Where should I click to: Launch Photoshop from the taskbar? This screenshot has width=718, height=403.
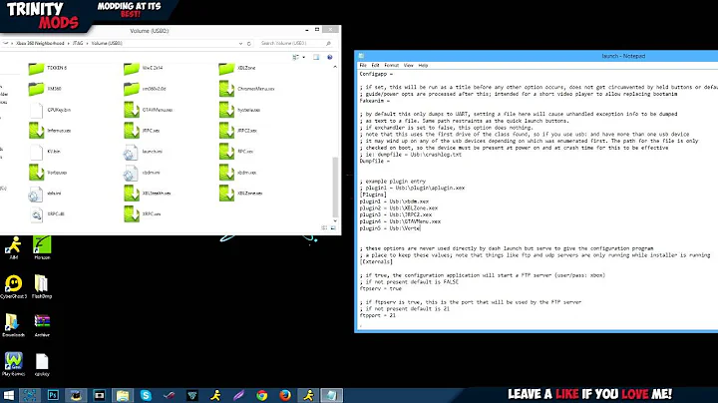pos(53,395)
